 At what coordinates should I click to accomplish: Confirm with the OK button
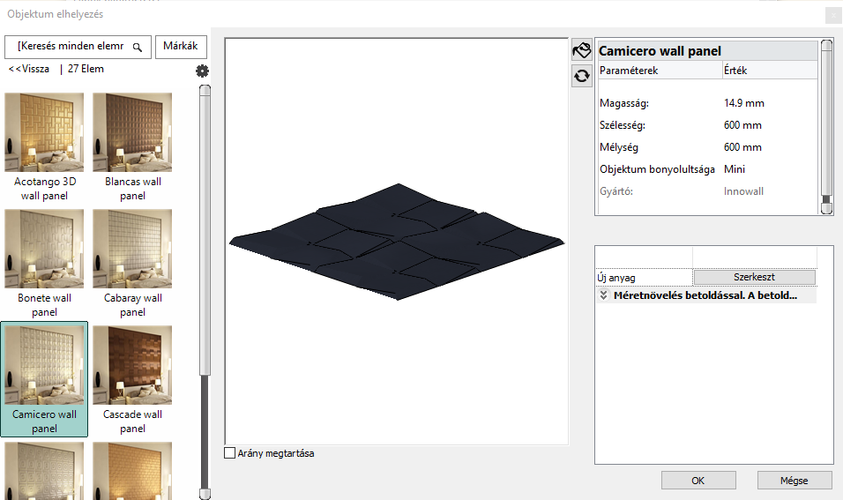tap(698, 481)
